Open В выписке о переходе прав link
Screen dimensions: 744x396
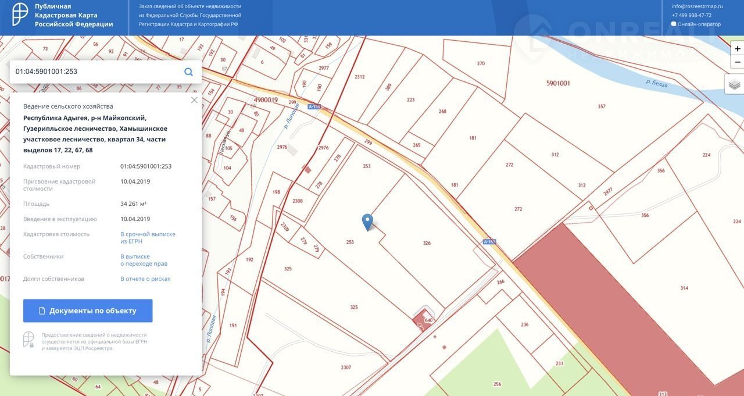144,260
